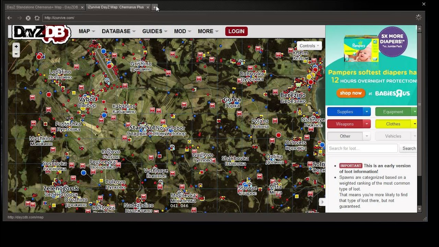
Task: Open the Other dropdown arrow
Action: point(367,136)
